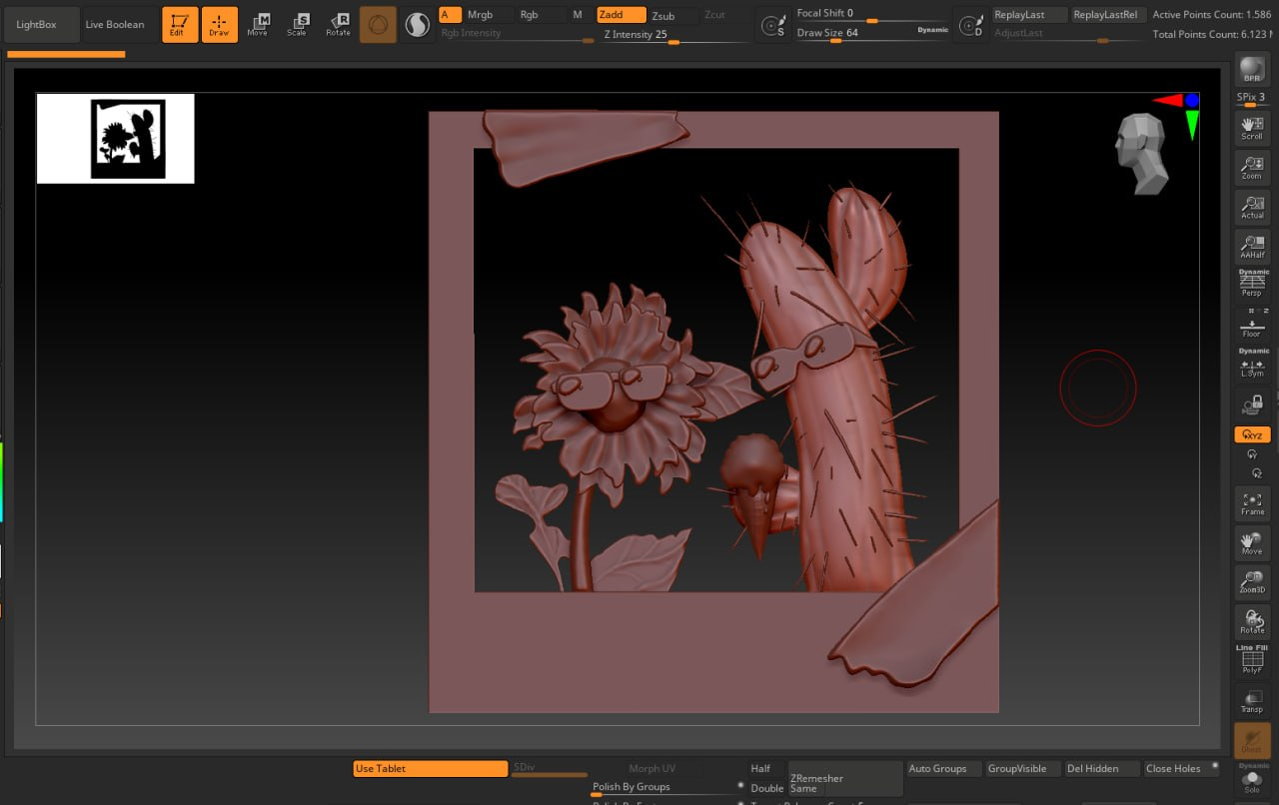Select the Draw mode button
The height and width of the screenshot is (805, 1279).
coord(220,24)
